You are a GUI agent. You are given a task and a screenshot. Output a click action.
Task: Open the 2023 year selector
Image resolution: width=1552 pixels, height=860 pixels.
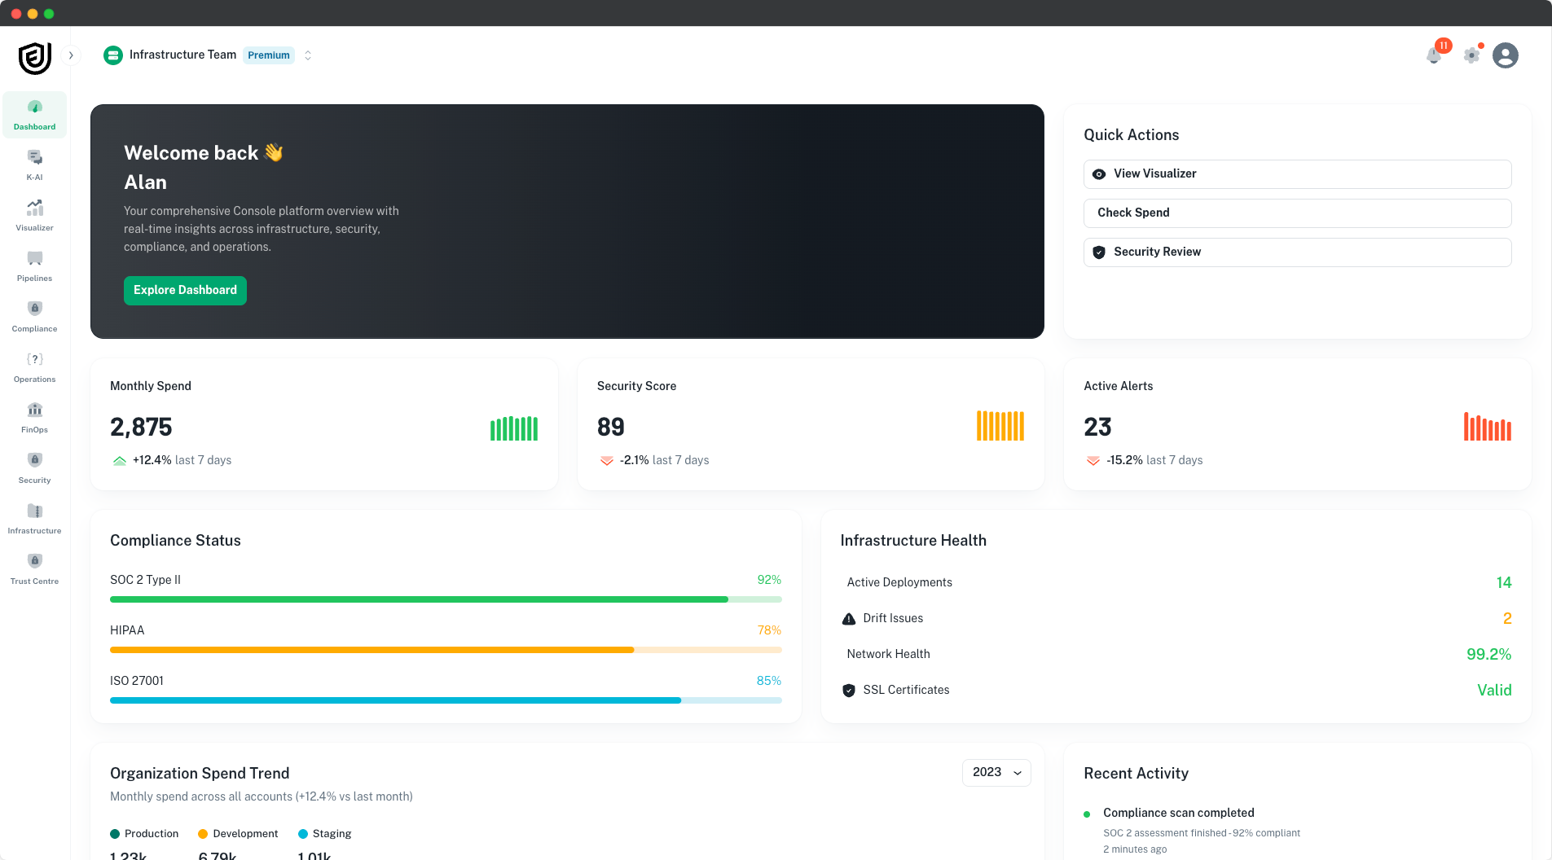(996, 772)
